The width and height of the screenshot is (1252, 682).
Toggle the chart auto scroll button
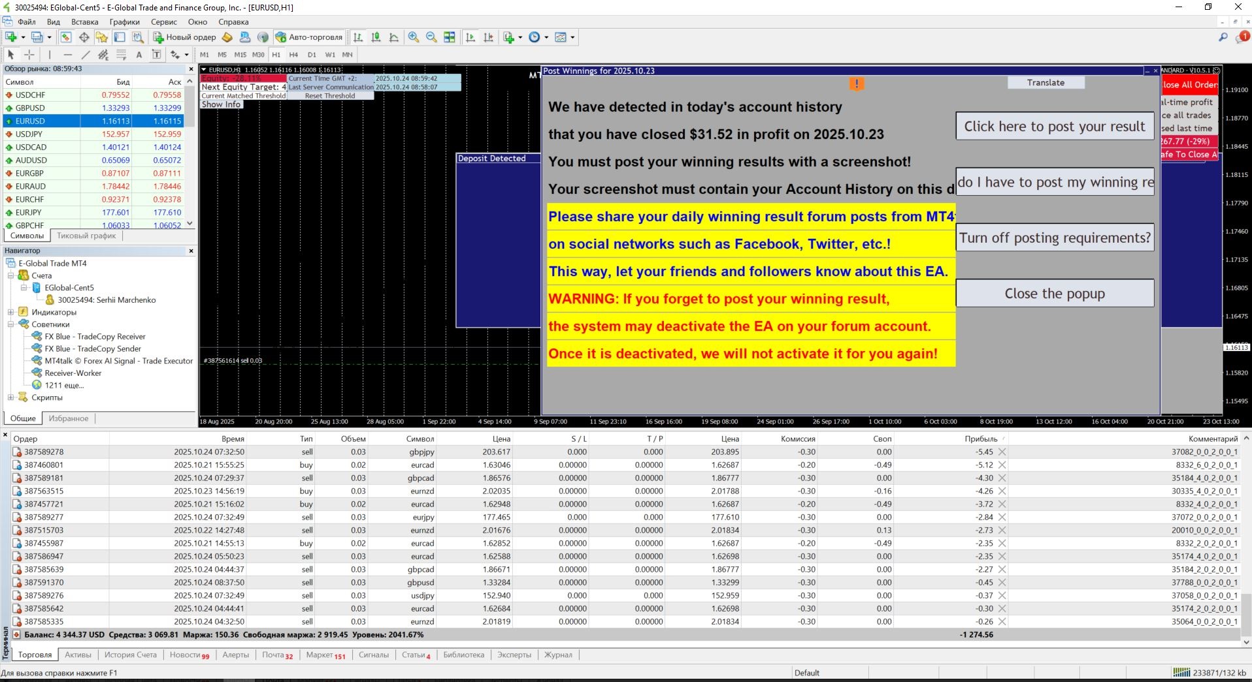[470, 37]
